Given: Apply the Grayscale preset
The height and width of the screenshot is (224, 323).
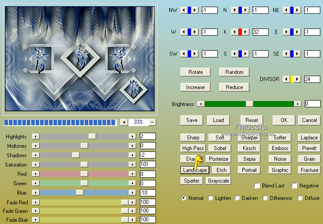Looking at the screenshot, I should [218, 180].
